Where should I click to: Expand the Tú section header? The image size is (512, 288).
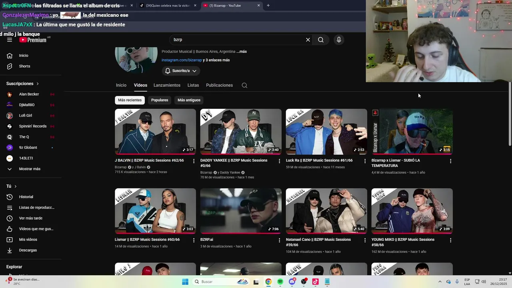(x=11, y=186)
